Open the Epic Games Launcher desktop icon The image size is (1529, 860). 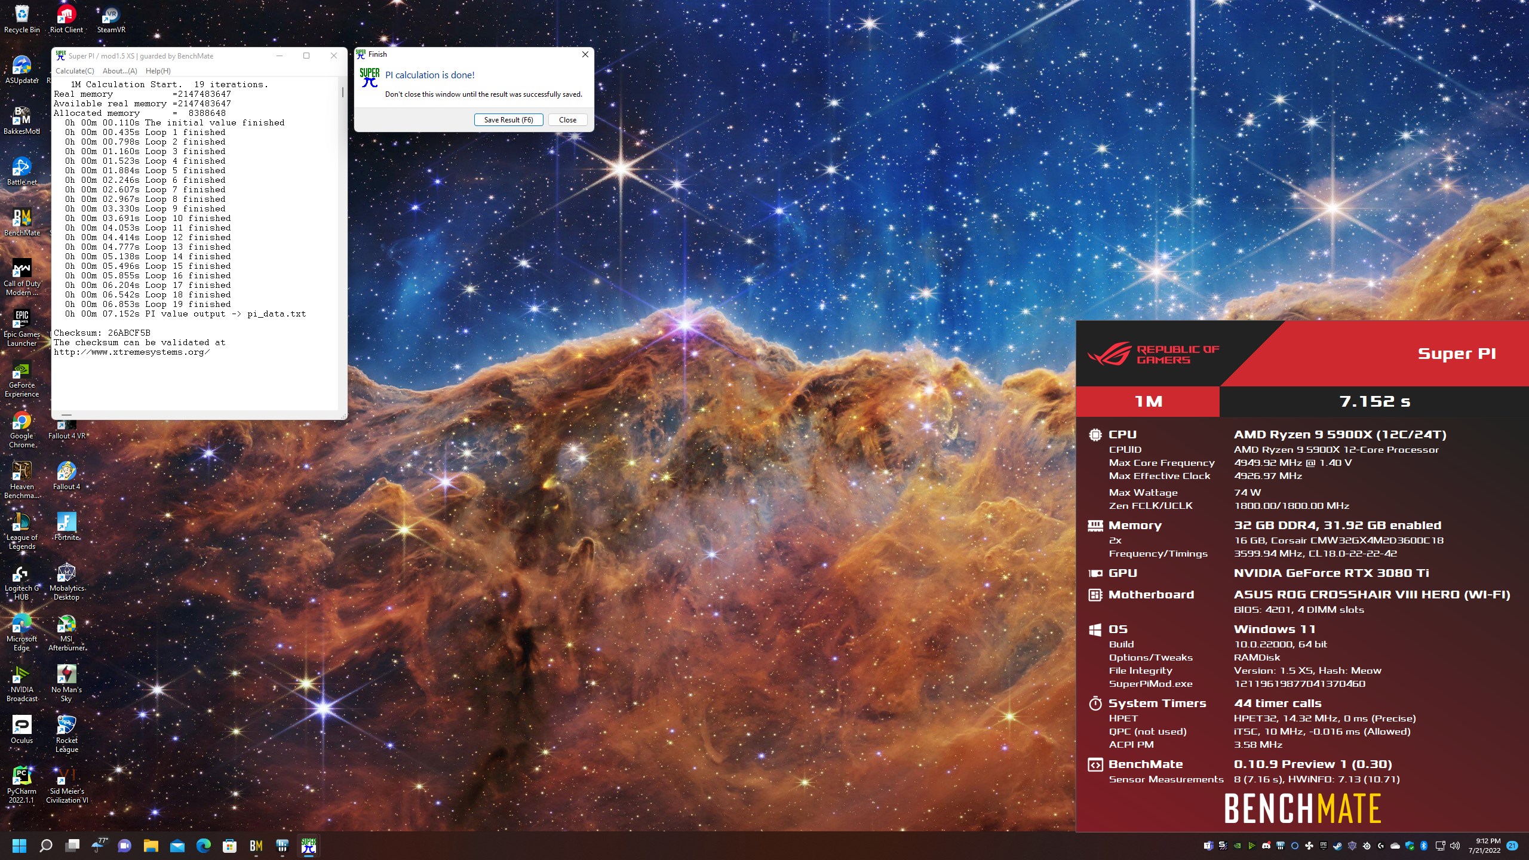click(22, 328)
